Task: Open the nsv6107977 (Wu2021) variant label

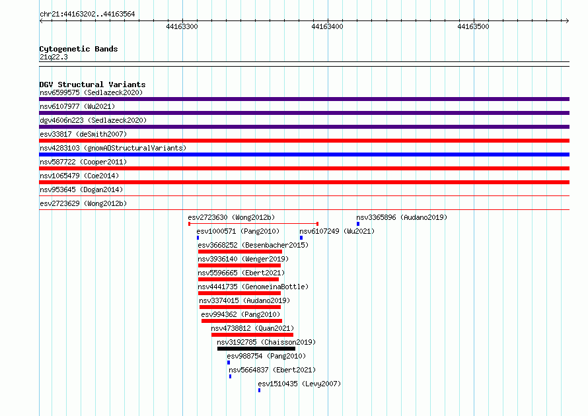Action: [x=77, y=106]
